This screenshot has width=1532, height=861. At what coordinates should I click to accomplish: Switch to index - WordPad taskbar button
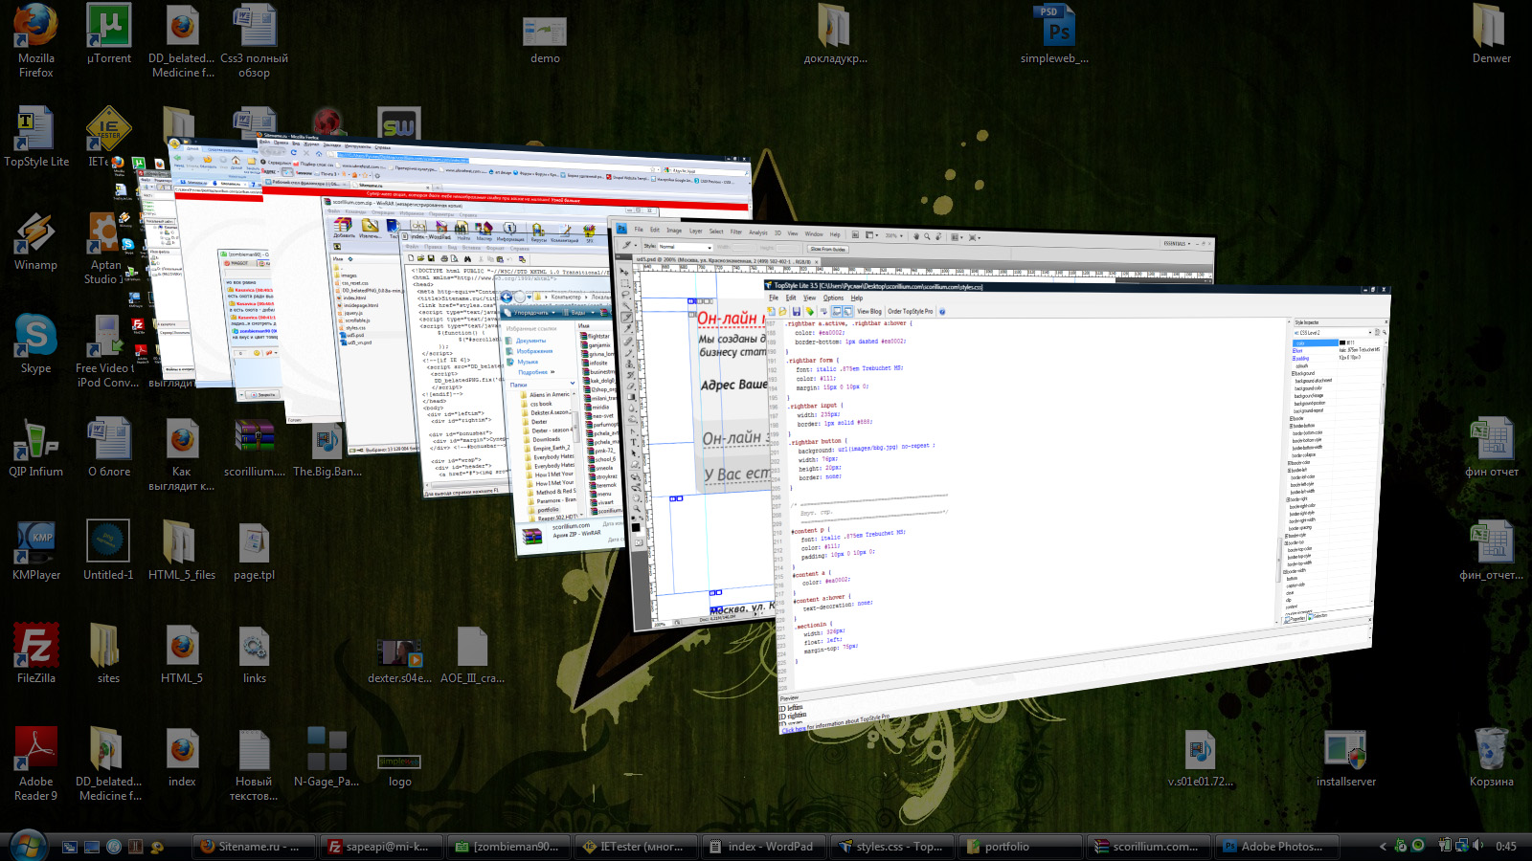click(x=765, y=847)
